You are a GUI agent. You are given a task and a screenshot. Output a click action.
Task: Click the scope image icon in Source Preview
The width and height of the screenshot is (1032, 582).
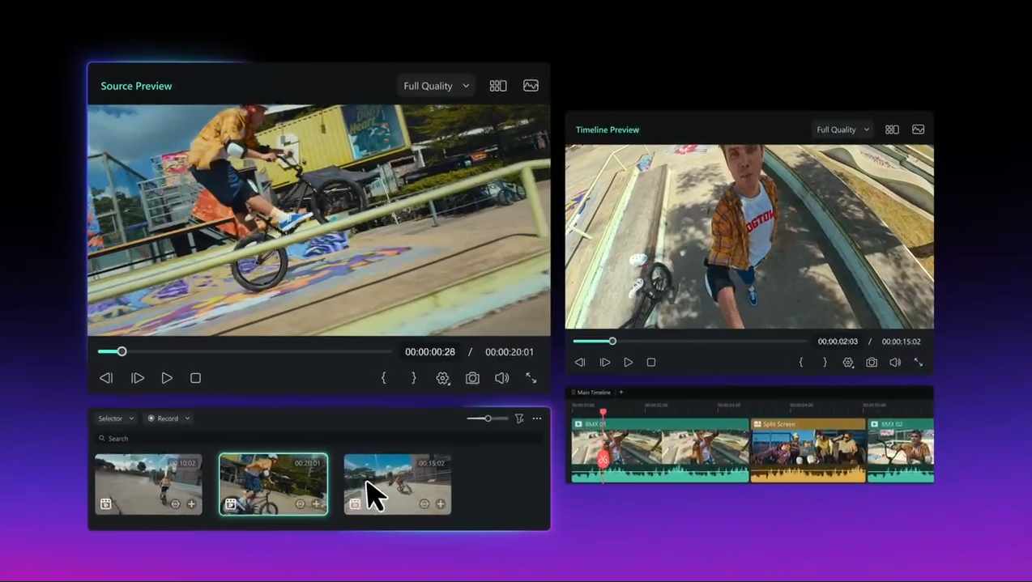[x=531, y=86]
